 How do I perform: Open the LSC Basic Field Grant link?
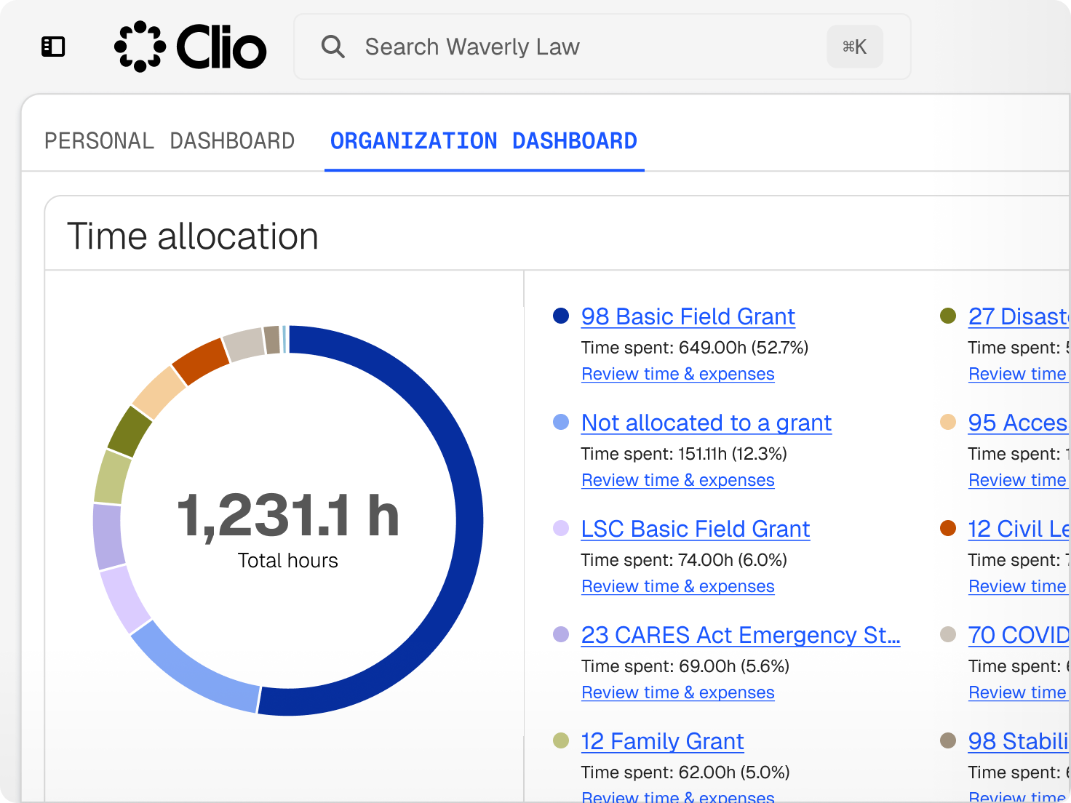(x=696, y=529)
